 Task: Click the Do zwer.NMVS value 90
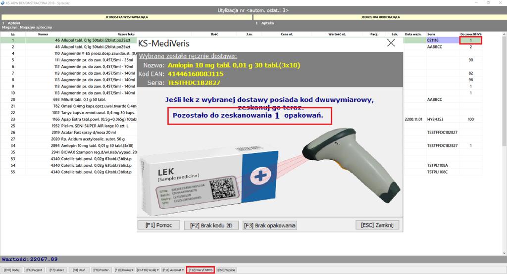pyautogui.click(x=471, y=60)
